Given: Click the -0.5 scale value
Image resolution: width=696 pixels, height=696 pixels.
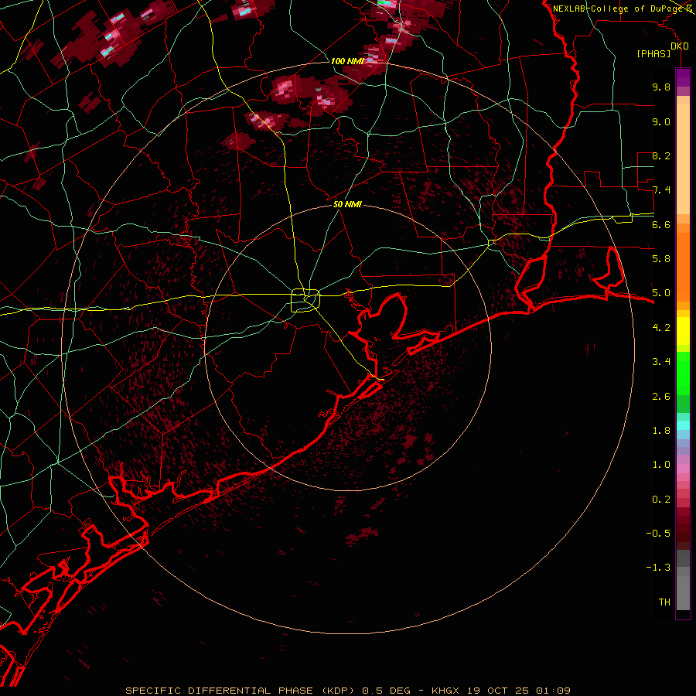Looking at the screenshot, I should point(658,534).
